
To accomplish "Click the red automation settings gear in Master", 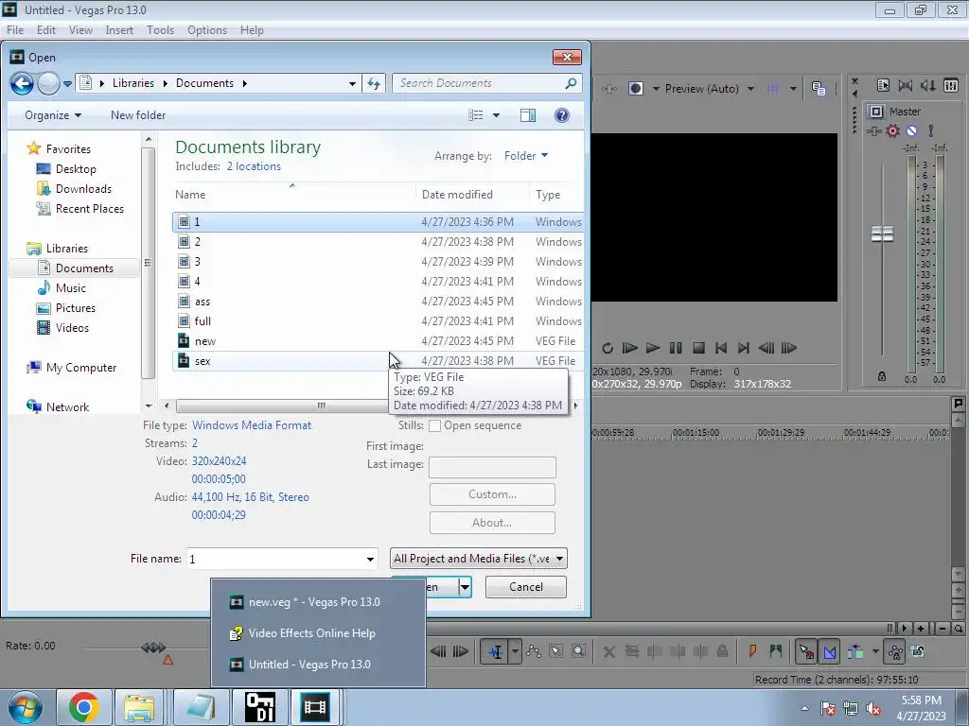I will [x=893, y=130].
